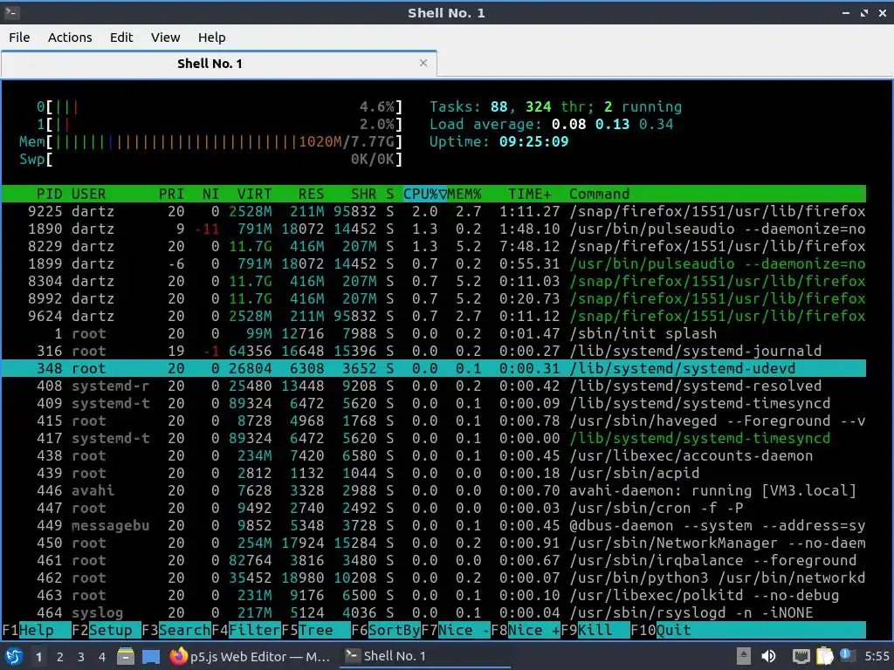894x670 pixels.
Task: Click the Swp usage meter
Action: 210,159
